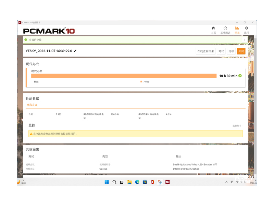
Task: Click the 类型 column header
Action: [105, 157]
